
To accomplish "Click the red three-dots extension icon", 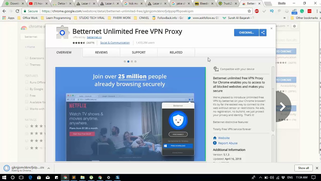I will pyautogui.click(x=309, y=11).
